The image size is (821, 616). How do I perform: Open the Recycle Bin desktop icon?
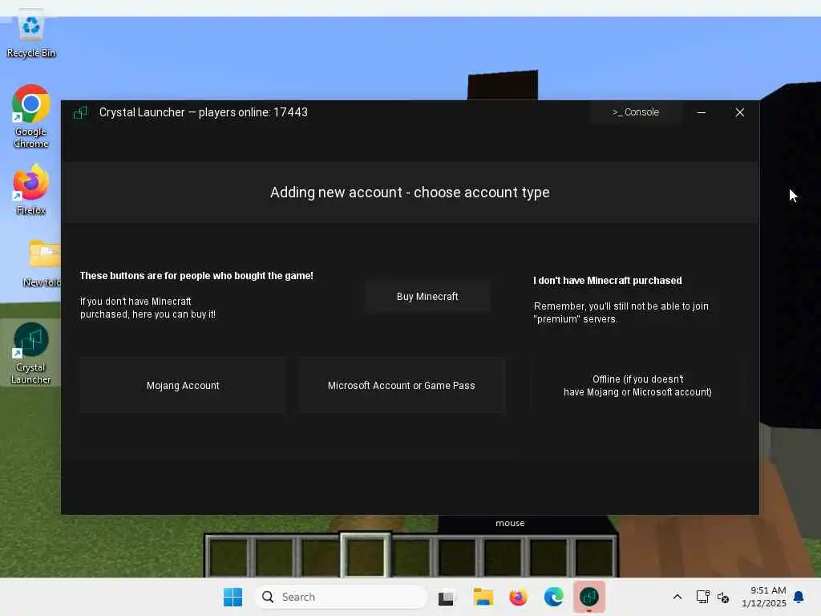(31, 34)
